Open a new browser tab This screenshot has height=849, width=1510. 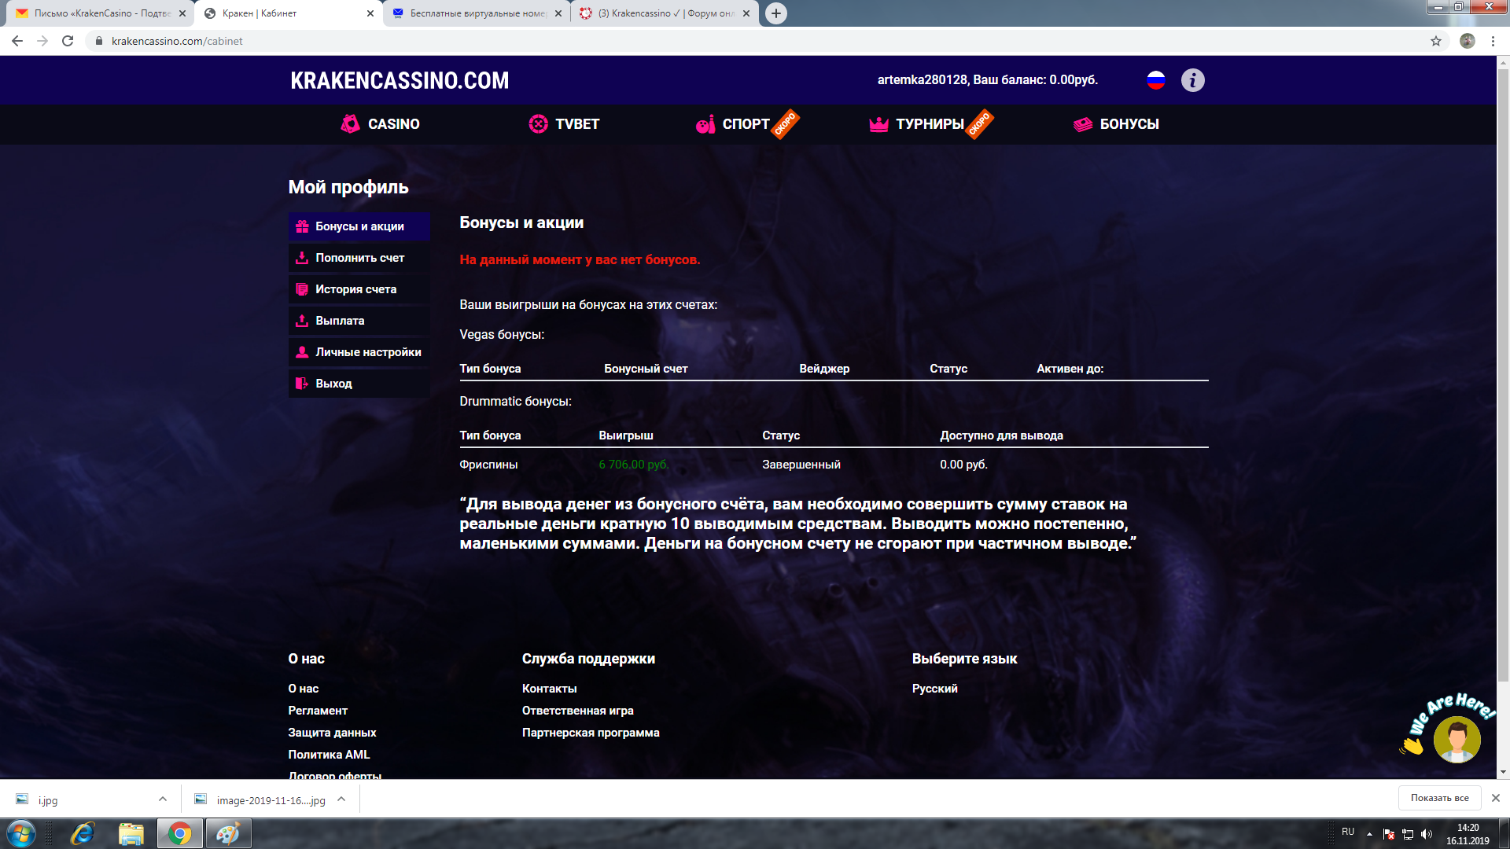pos(775,13)
